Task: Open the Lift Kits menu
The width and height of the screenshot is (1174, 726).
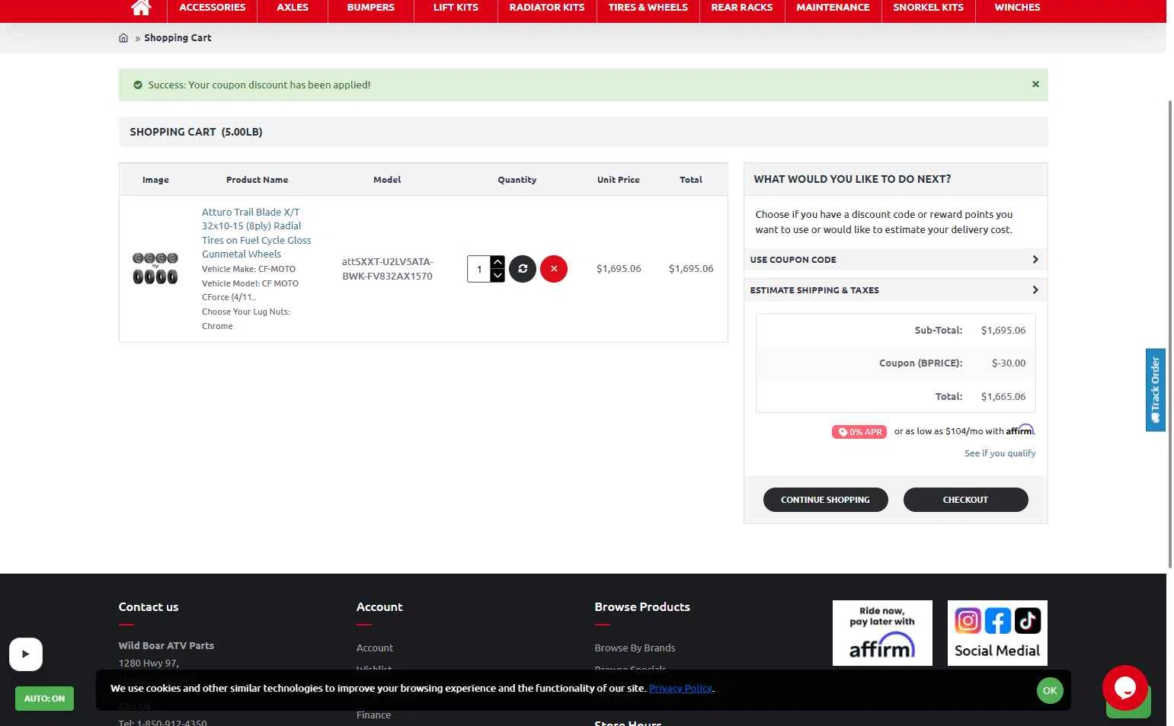Action: click(456, 8)
